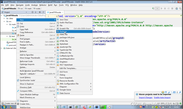Click the scroll-from-source target icon

click(x=33, y=12)
